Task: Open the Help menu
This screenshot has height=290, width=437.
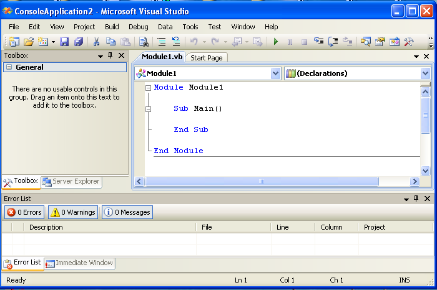Action: pos(271,27)
